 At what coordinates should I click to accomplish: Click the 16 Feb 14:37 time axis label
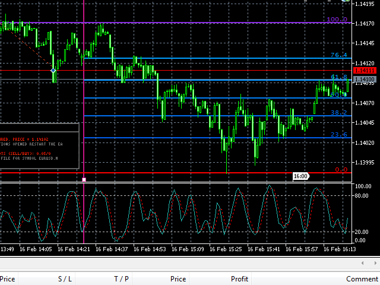coord(112,249)
